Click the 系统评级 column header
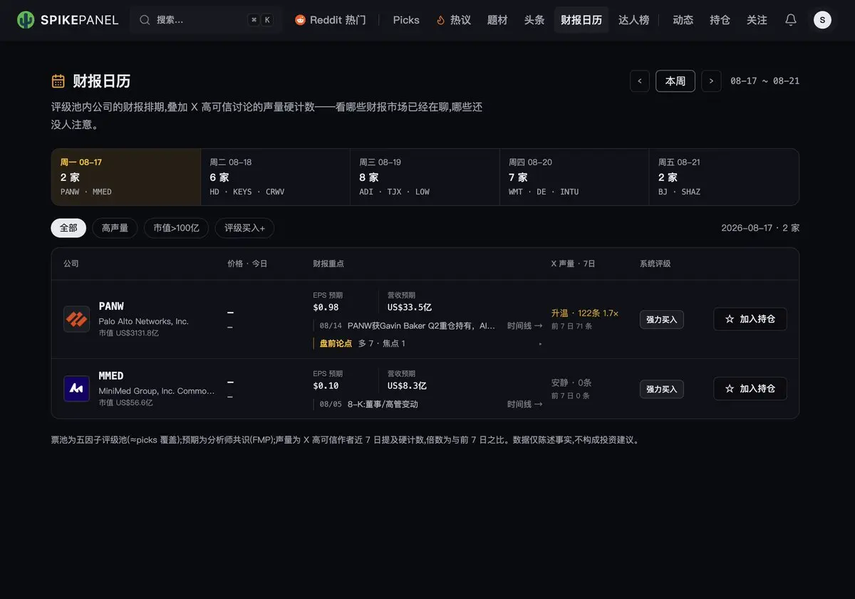Image resolution: width=855 pixels, height=599 pixels. coord(655,264)
